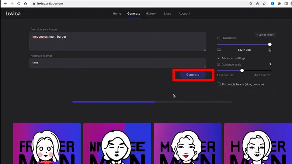Click the More contrast label

tap(262, 75)
